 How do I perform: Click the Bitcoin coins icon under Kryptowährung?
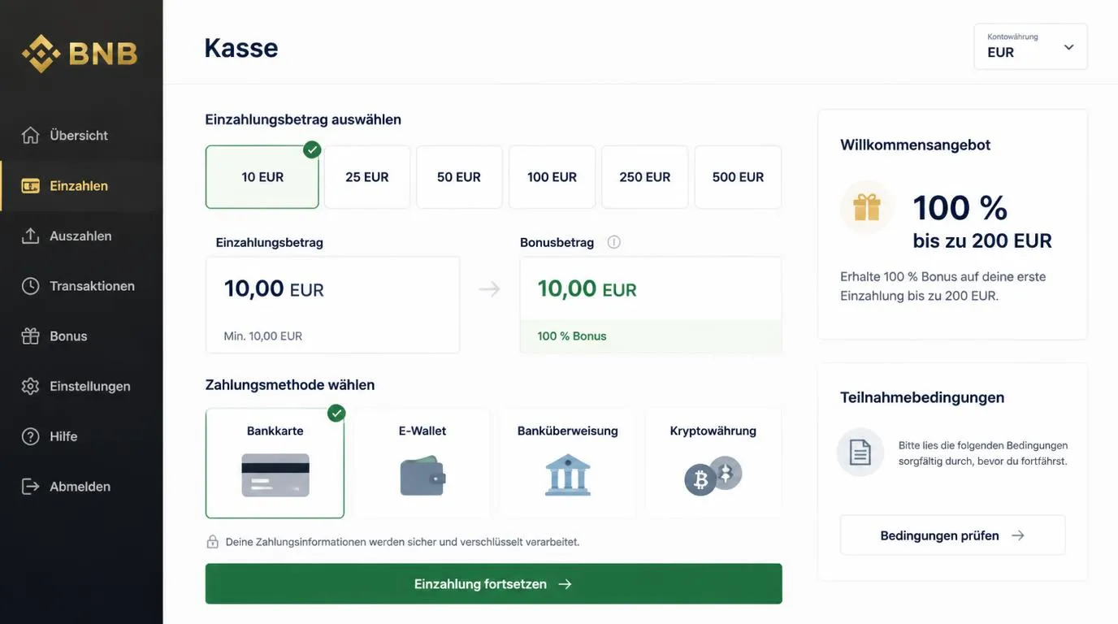(x=713, y=475)
